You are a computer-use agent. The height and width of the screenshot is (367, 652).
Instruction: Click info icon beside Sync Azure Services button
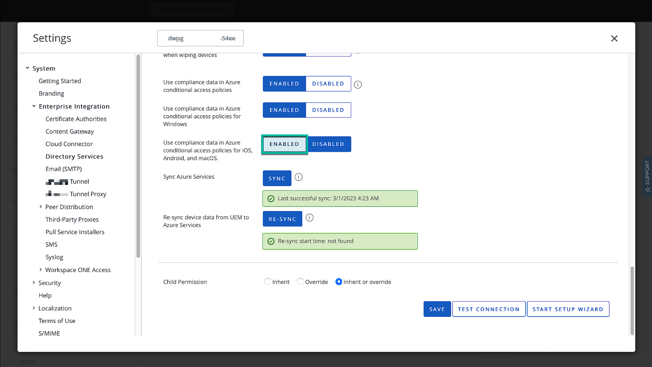coord(299,177)
